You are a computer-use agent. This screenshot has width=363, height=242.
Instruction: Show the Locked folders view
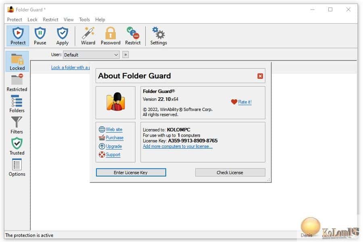pyautogui.click(x=17, y=62)
